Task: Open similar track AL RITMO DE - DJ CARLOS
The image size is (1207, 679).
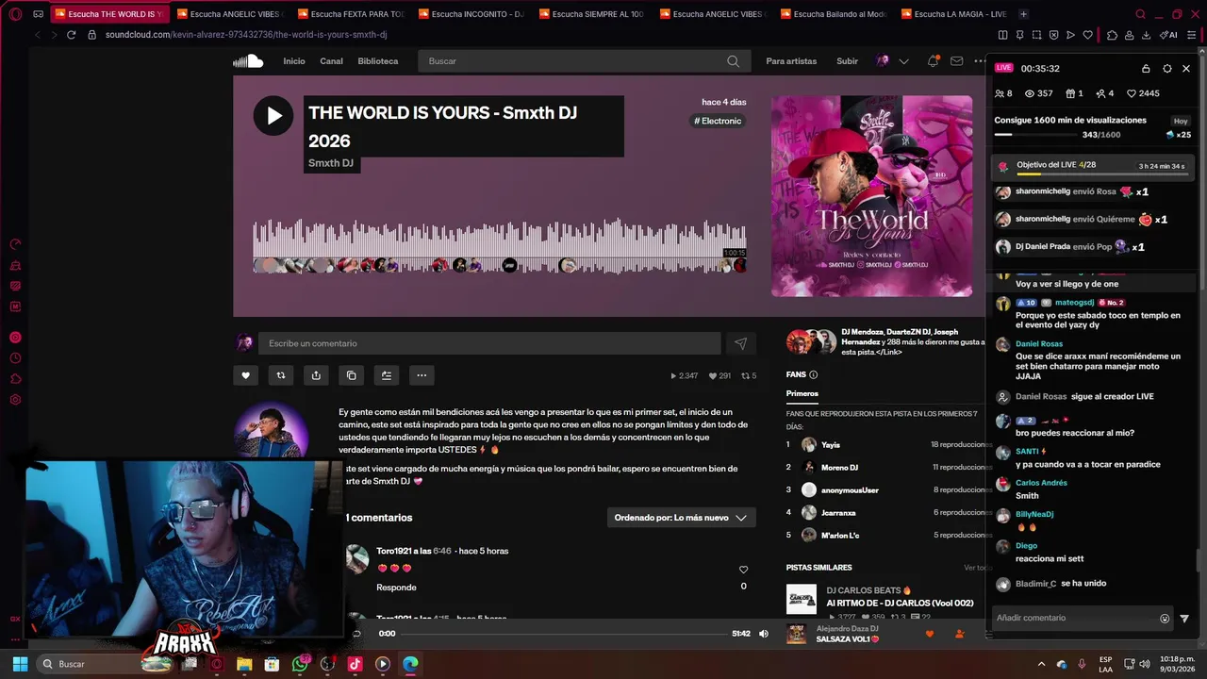Action: (900, 604)
